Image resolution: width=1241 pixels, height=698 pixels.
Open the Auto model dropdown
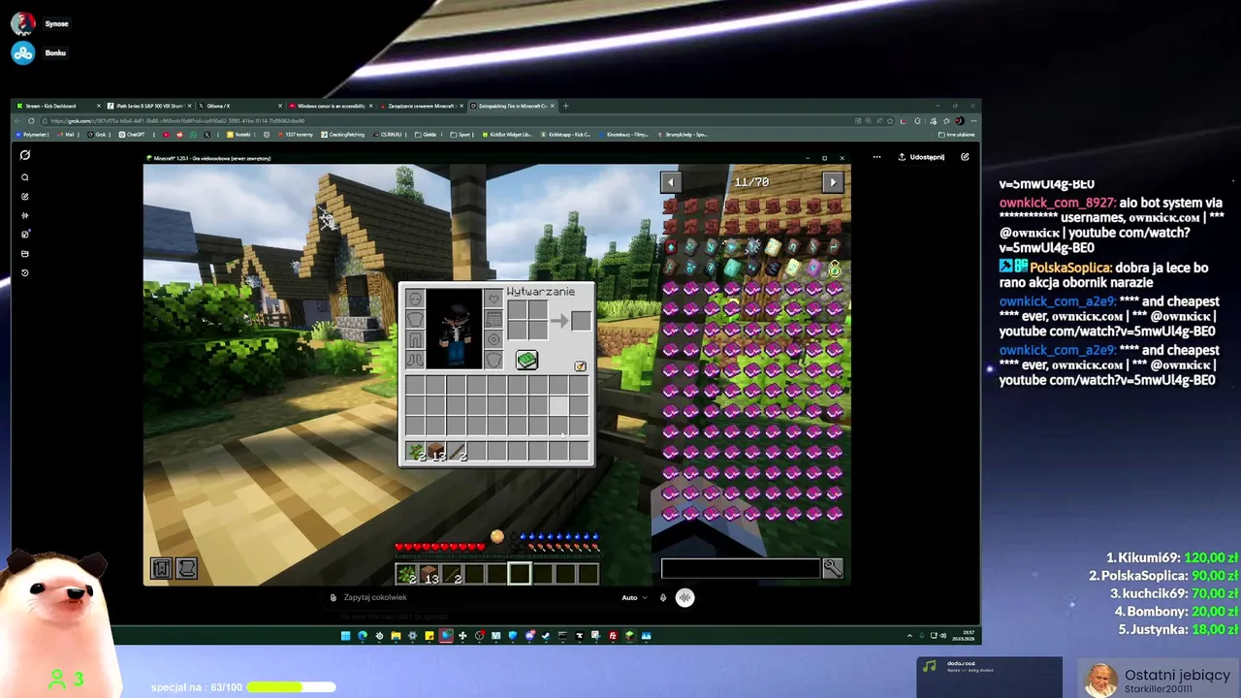click(634, 597)
